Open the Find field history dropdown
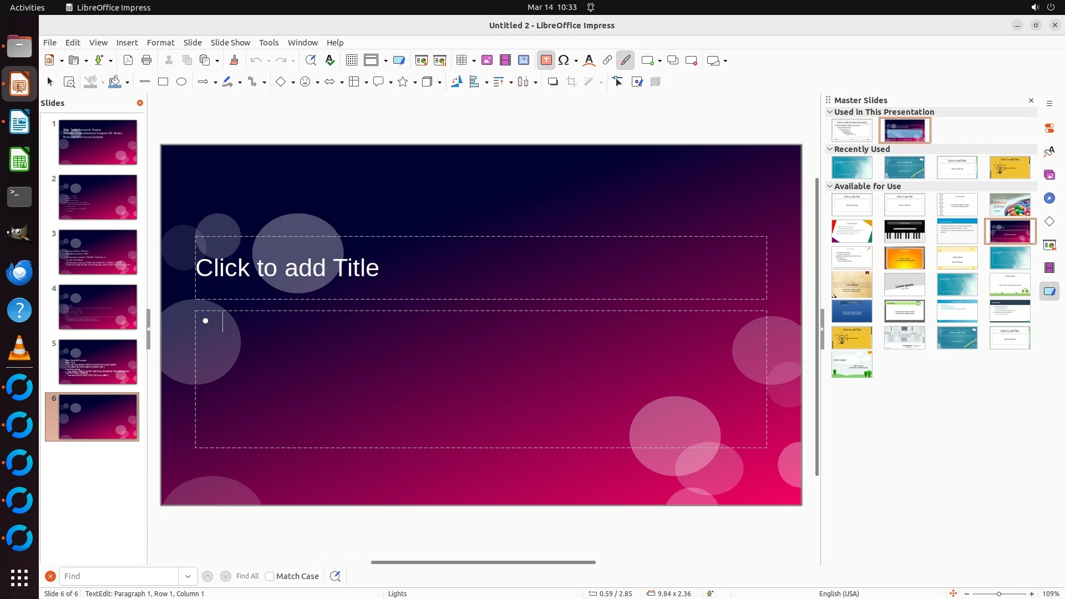Screen dimensions: 1065x599 [x=188, y=576]
